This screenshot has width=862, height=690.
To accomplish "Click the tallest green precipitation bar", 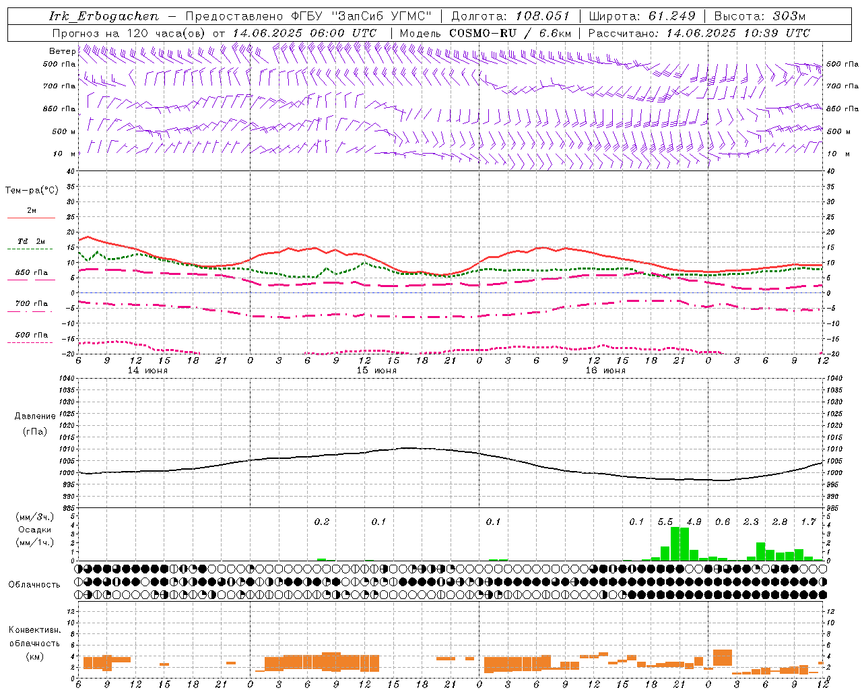I will (x=675, y=544).
